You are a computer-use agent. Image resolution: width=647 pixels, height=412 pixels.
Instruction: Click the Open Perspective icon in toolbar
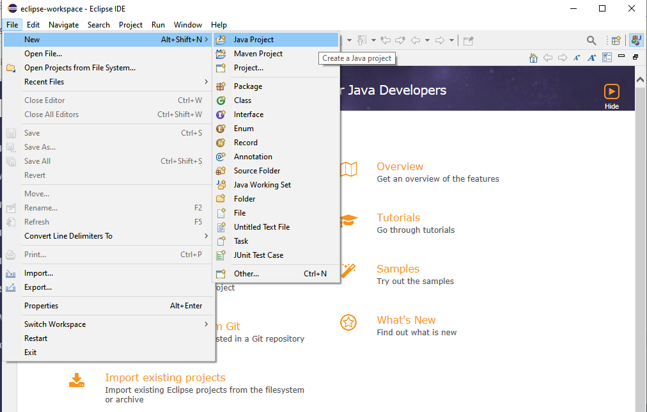[616, 40]
